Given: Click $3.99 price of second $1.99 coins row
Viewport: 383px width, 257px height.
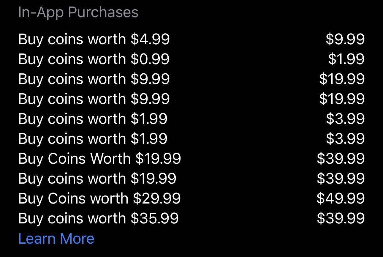Looking at the screenshot, I should coord(345,139).
